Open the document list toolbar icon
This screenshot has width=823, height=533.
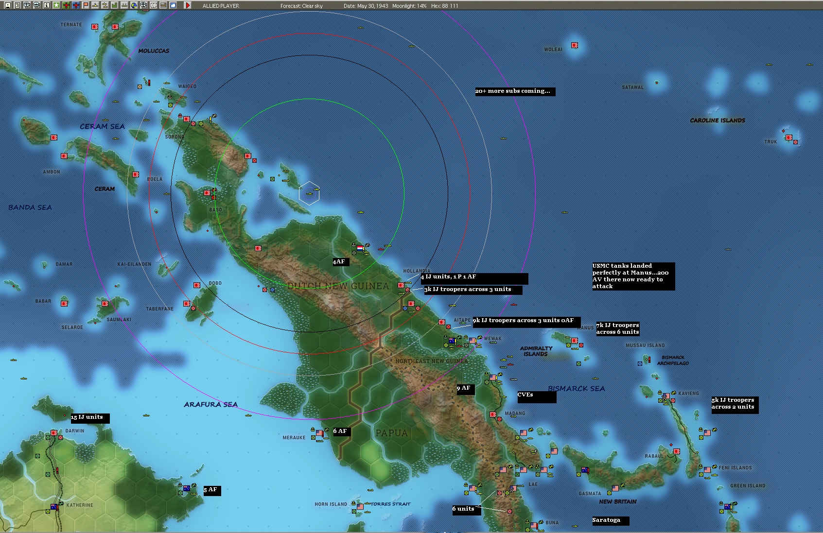pyautogui.click(x=18, y=5)
